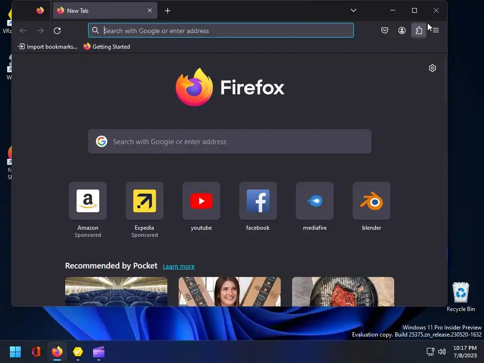Focus the top address bar field
The height and width of the screenshot is (363, 484).
(221, 31)
